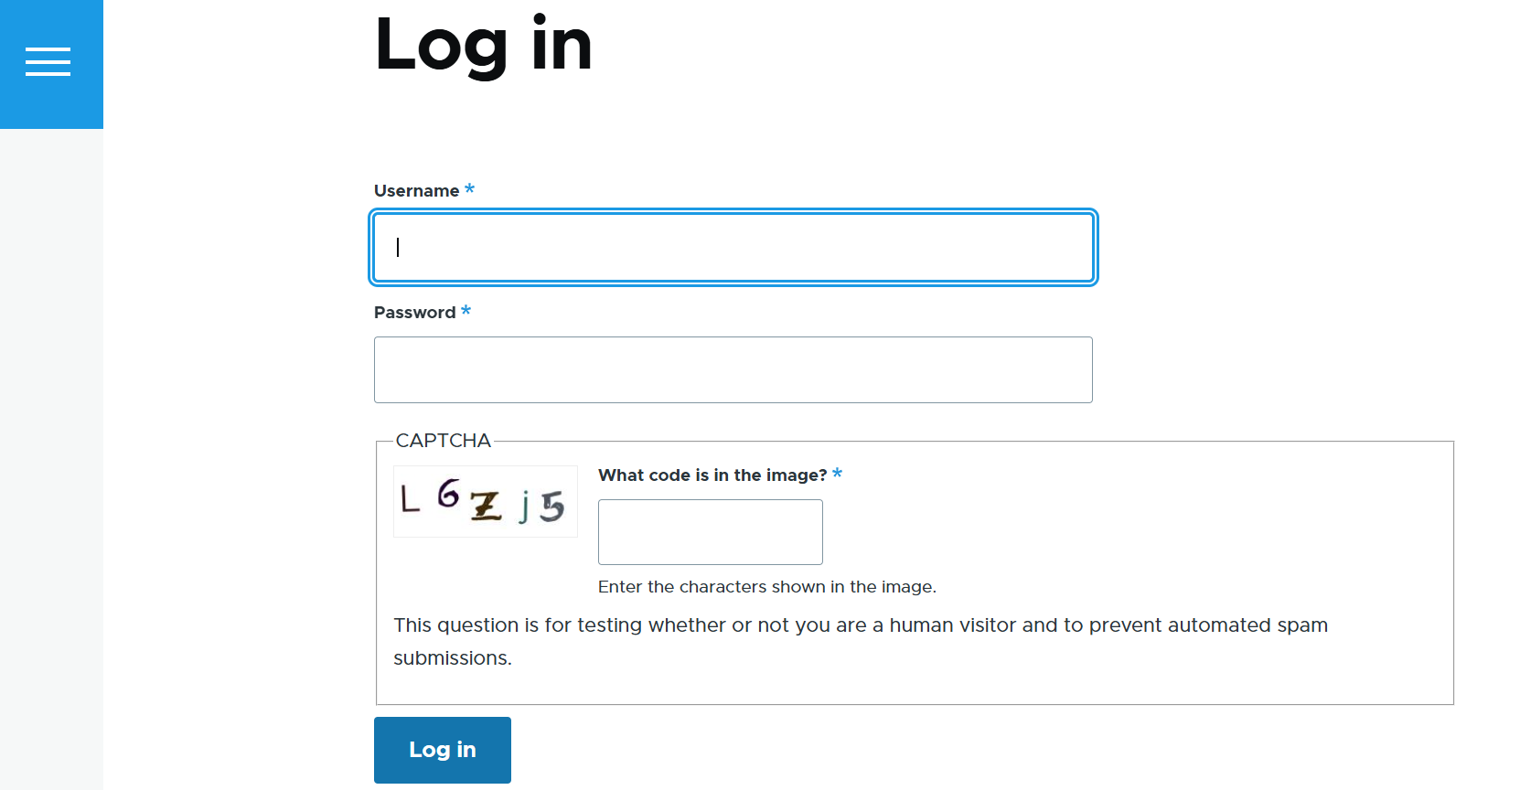Click into the Password field
The height and width of the screenshot is (790, 1520).
point(733,369)
